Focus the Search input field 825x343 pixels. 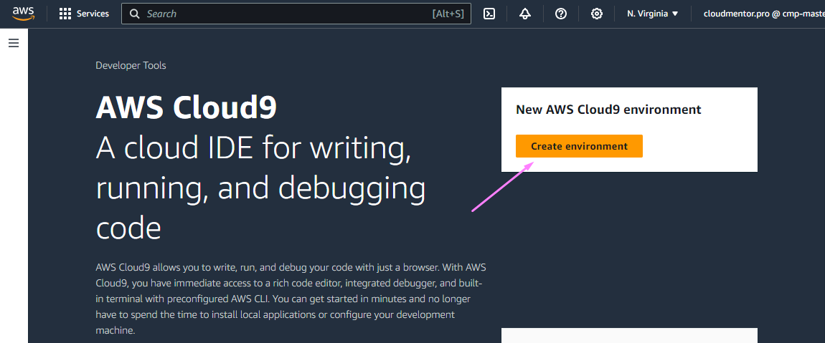click(287, 14)
